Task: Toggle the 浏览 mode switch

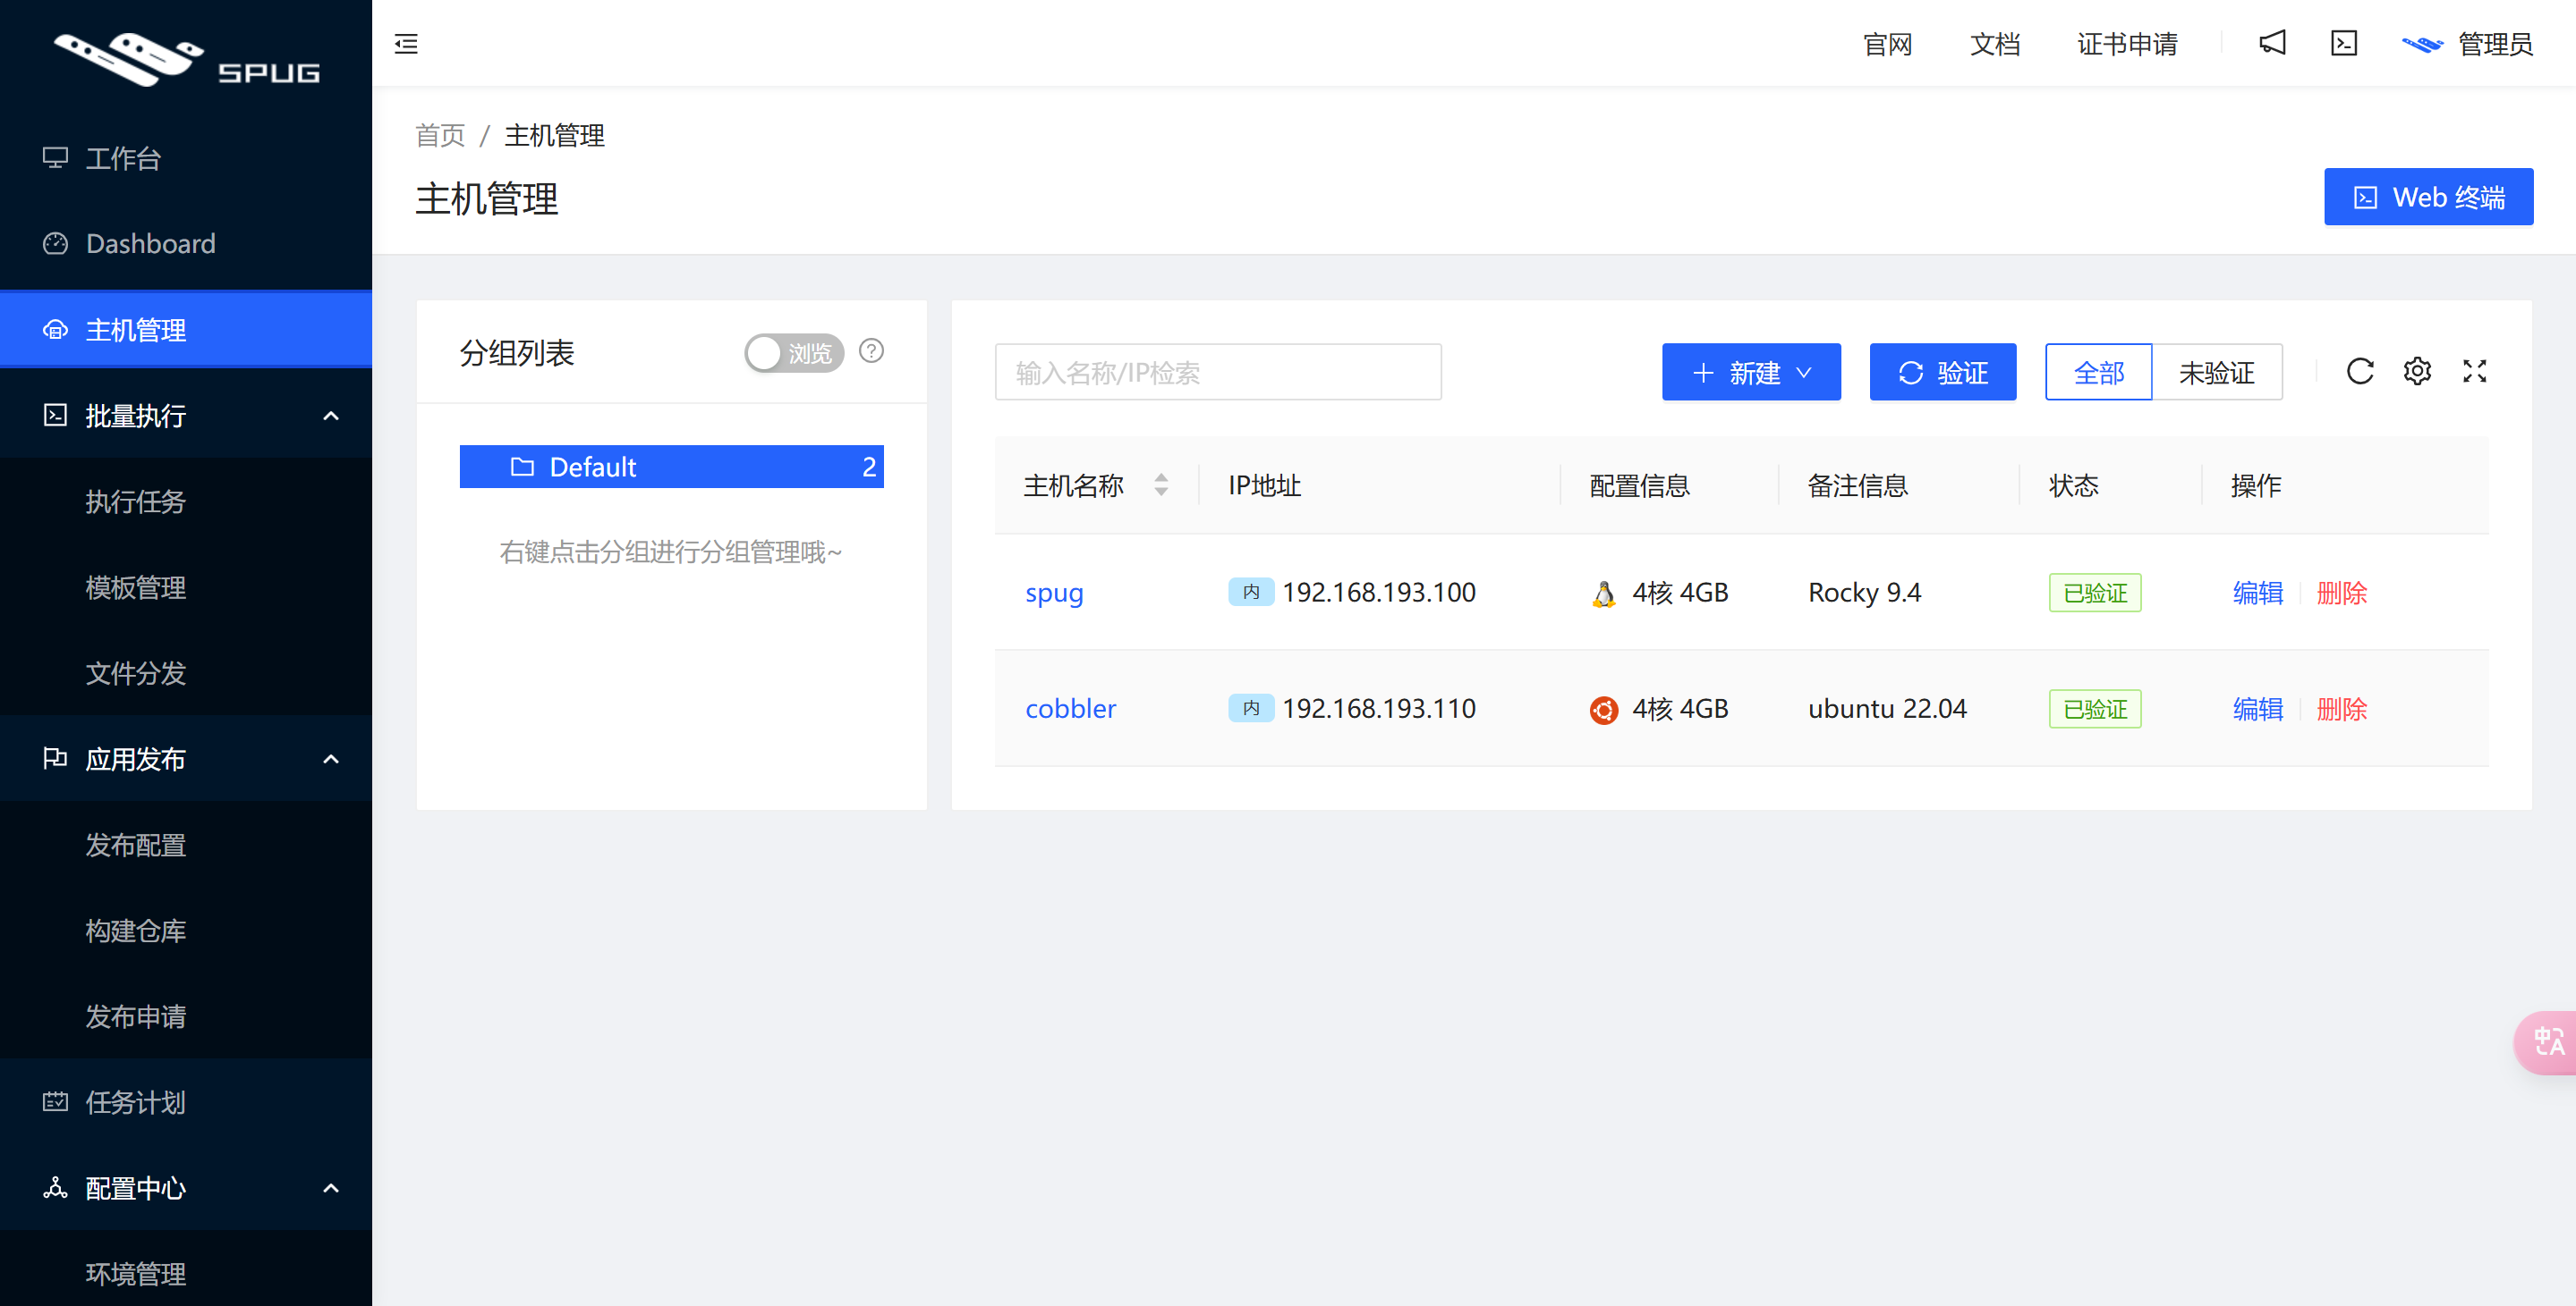Action: coord(794,353)
